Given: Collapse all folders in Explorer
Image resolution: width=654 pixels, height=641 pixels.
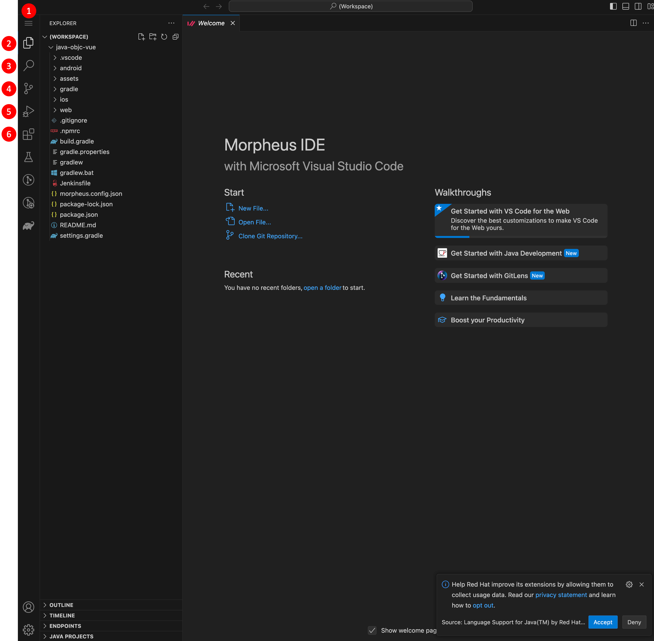Looking at the screenshot, I should [175, 37].
